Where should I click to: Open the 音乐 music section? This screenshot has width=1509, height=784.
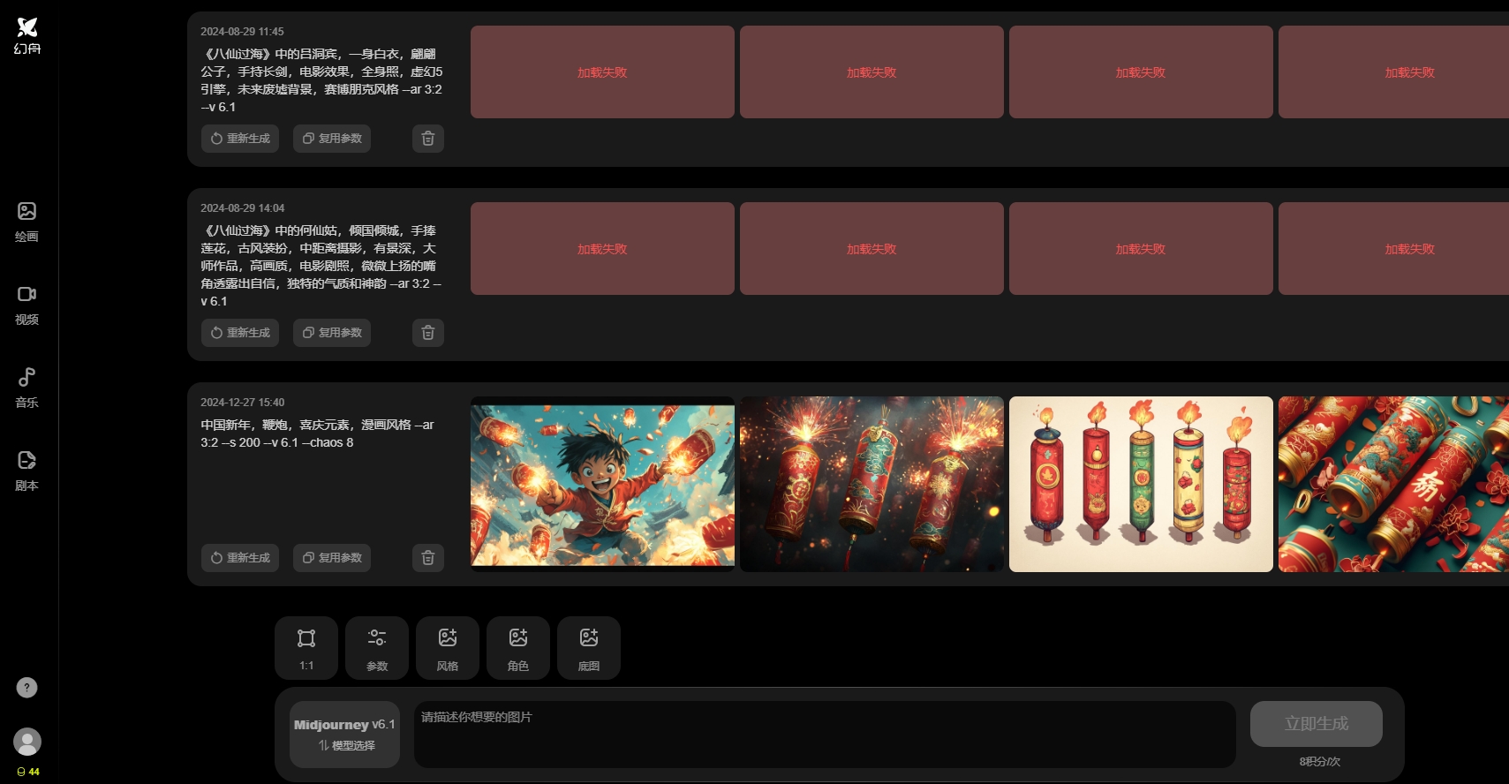tap(26, 388)
